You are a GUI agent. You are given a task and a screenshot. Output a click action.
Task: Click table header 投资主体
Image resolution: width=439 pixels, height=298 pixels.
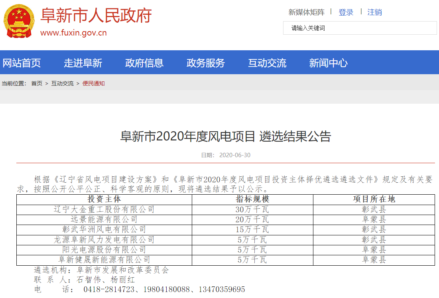(x=104, y=199)
